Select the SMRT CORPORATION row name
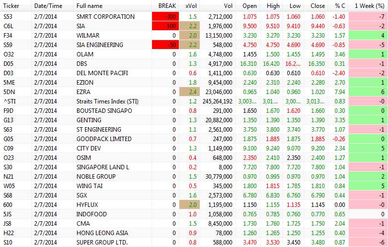 [105, 17]
